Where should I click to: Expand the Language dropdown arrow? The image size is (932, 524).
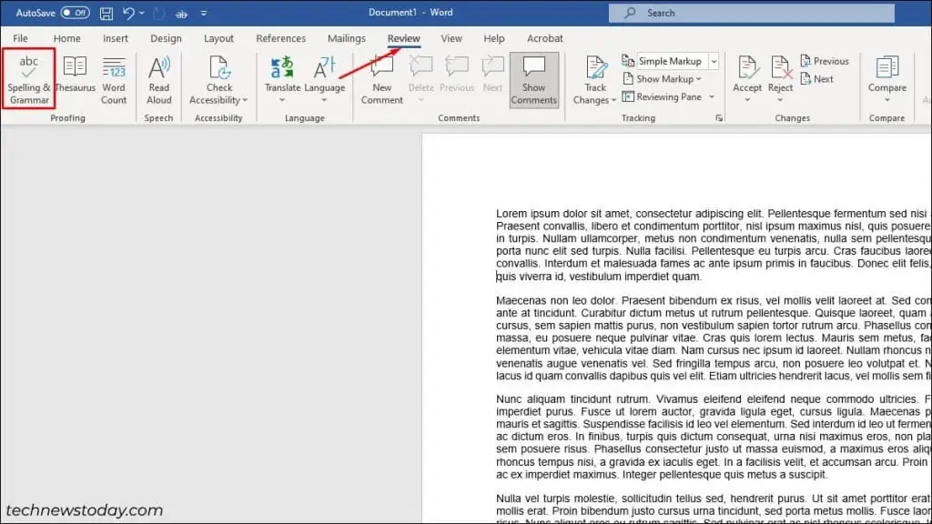coord(325,100)
